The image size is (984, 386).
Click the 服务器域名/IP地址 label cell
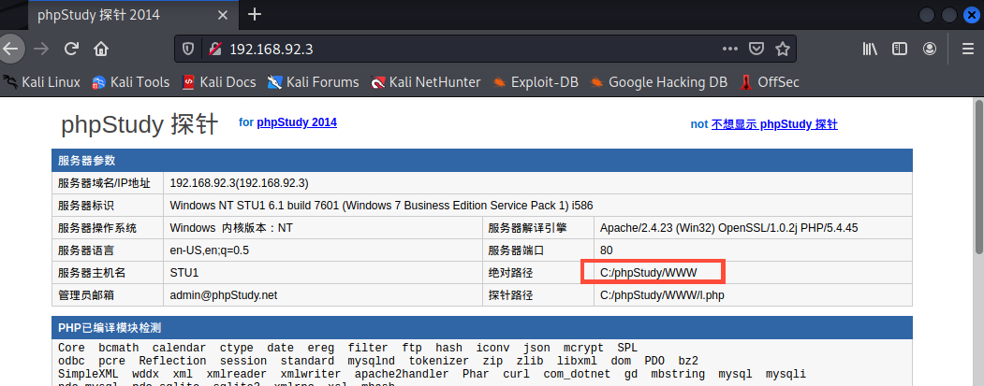108,183
